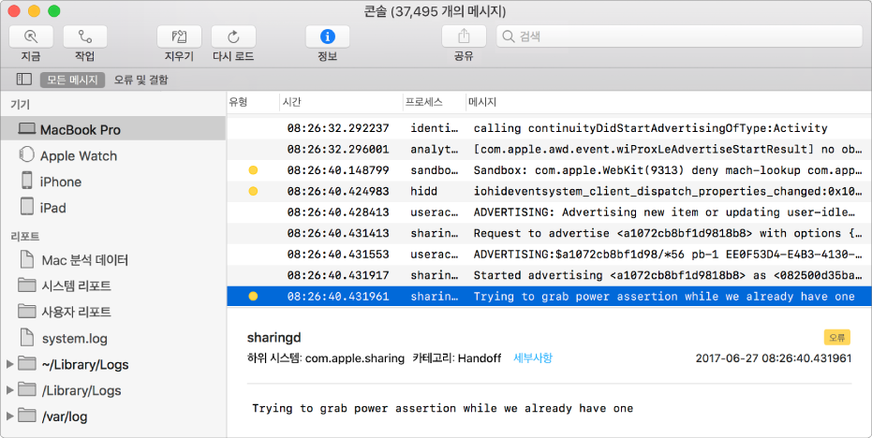872x438 pixels.
Task: Select the 오류 및 결함 filter tab
Action: pos(140,80)
